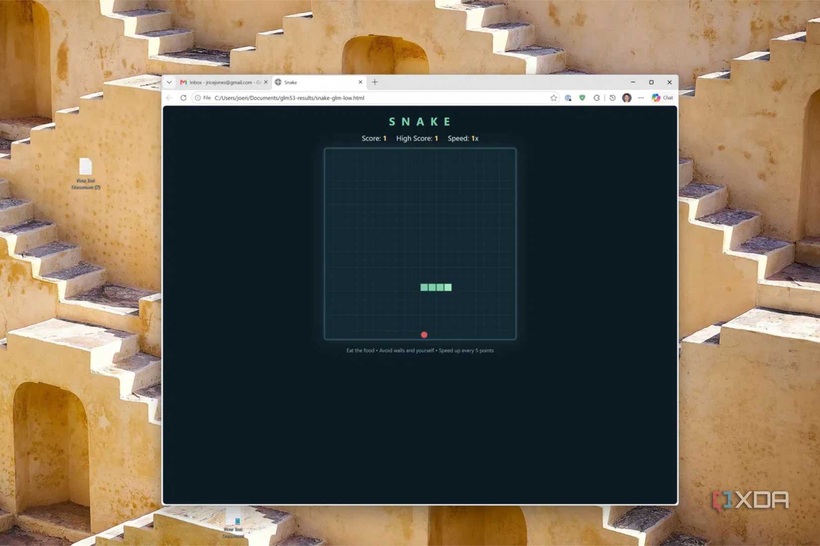
Task: Close the Gmail Inbox tab
Action: 266,82
